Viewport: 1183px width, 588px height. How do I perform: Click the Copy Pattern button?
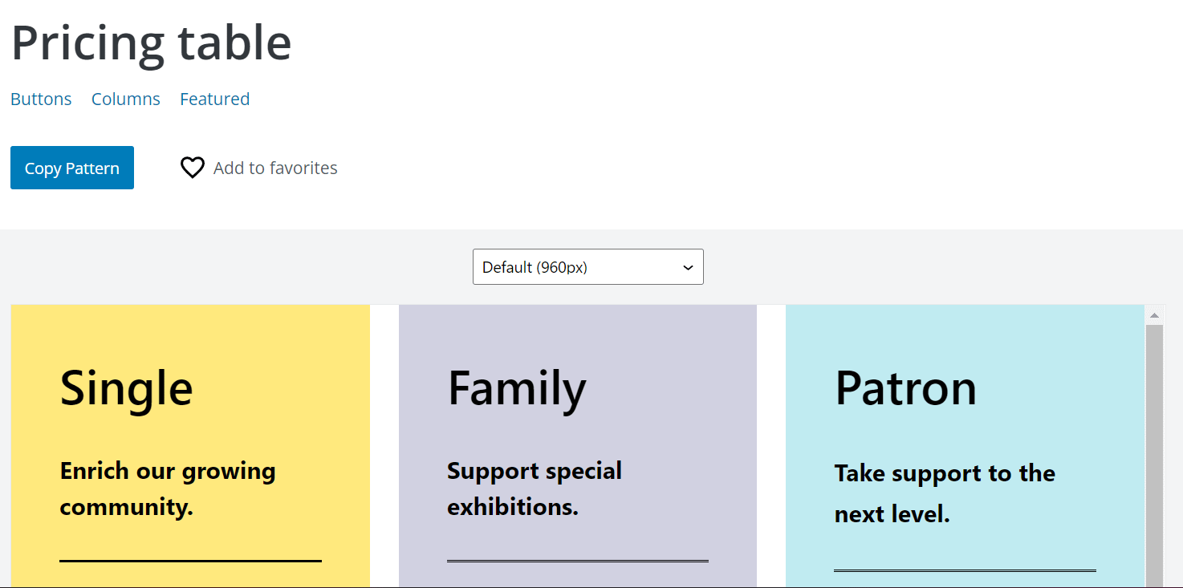tap(71, 167)
